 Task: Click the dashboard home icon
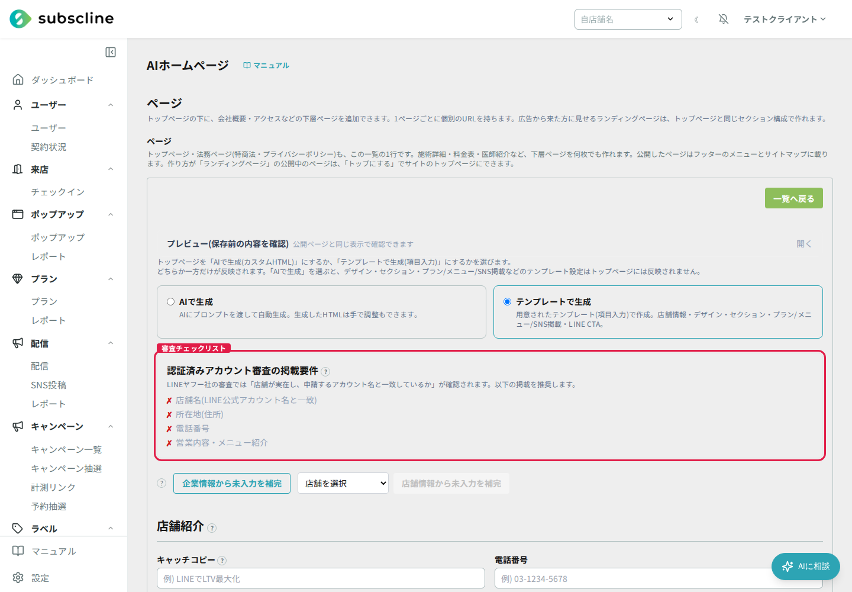[18, 79]
